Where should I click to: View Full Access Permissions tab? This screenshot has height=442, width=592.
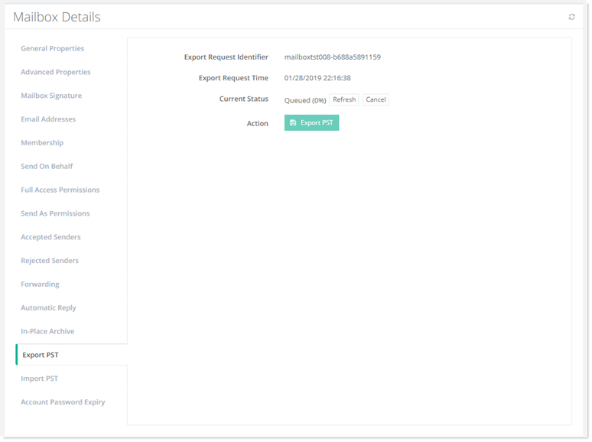pyautogui.click(x=60, y=190)
